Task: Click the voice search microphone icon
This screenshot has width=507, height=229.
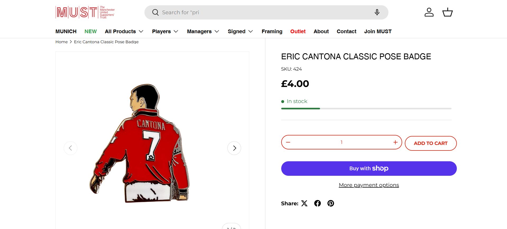Action: pos(377,12)
